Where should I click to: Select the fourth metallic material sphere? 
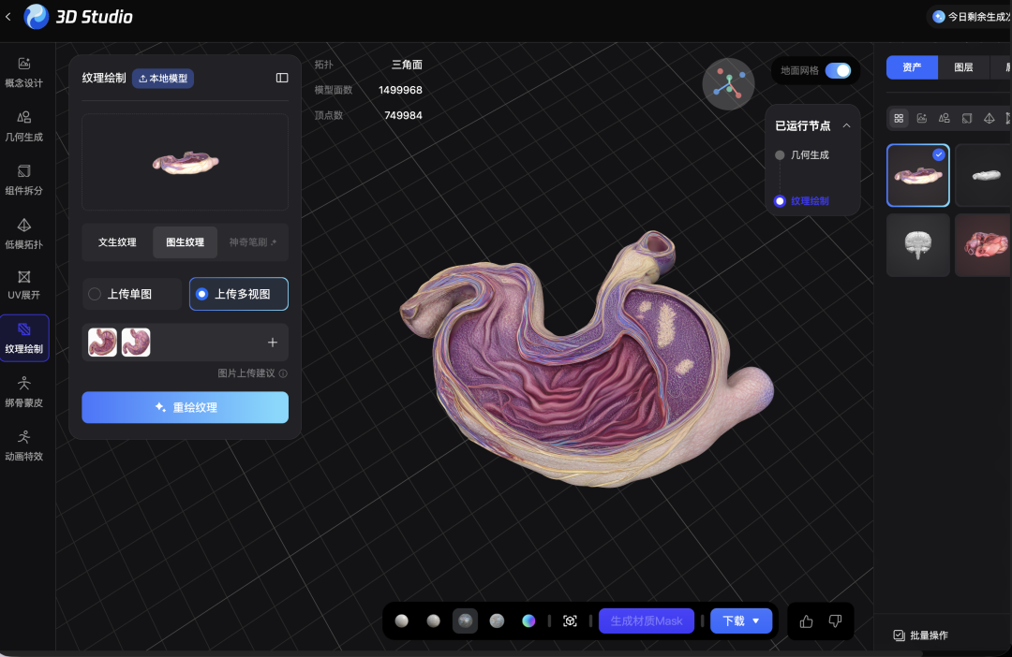[497, 620]
